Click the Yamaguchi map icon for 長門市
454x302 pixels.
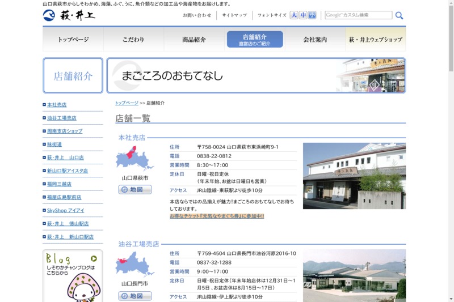[x=134, y=265]
